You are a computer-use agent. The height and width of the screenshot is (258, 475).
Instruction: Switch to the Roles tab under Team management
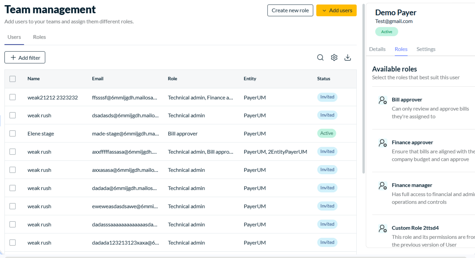click(x=39, y=37)
